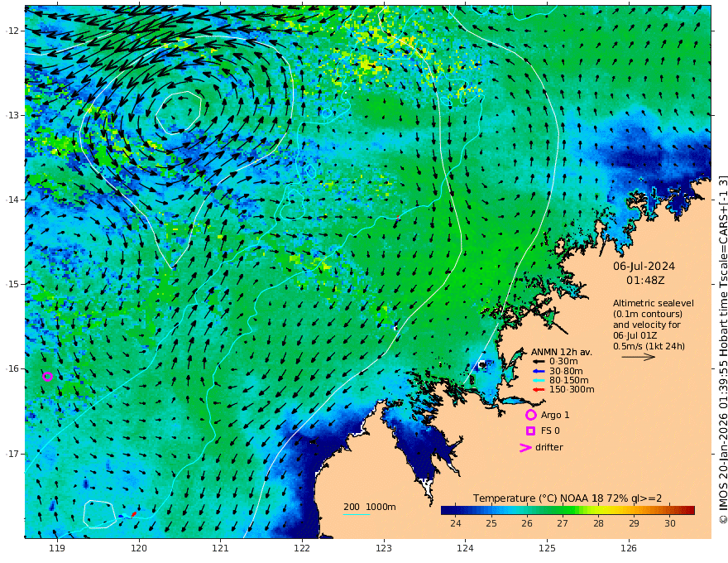Click the Argo 1 legend circle icon

coord(530,415)
